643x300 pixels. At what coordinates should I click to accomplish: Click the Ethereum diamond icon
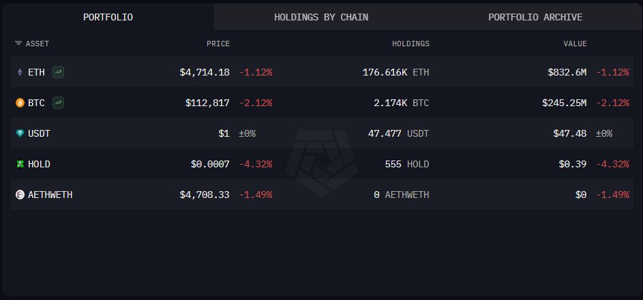click(x=20, y=72)
